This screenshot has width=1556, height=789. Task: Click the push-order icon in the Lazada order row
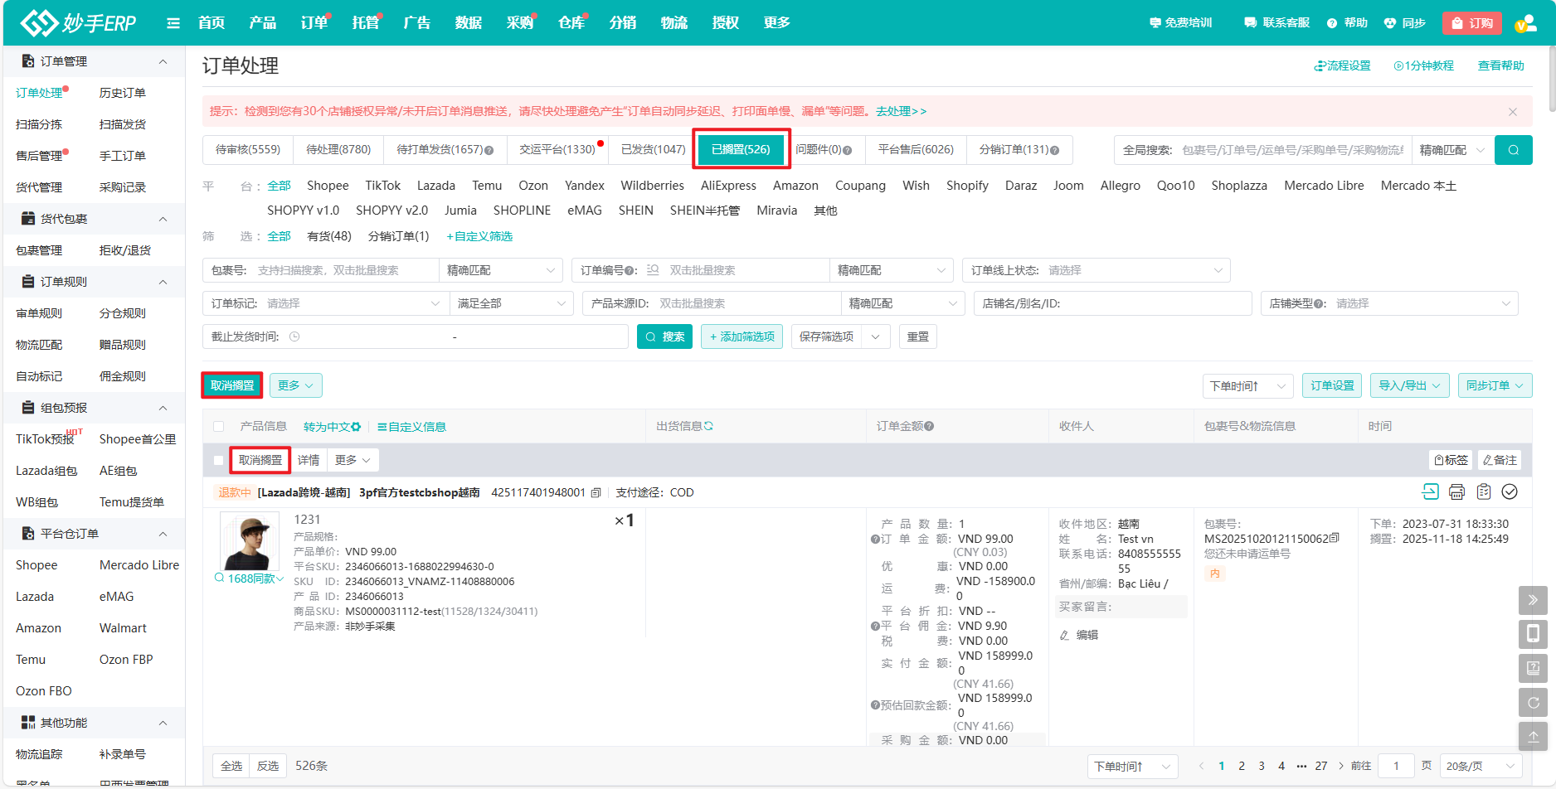(1430, 492)
